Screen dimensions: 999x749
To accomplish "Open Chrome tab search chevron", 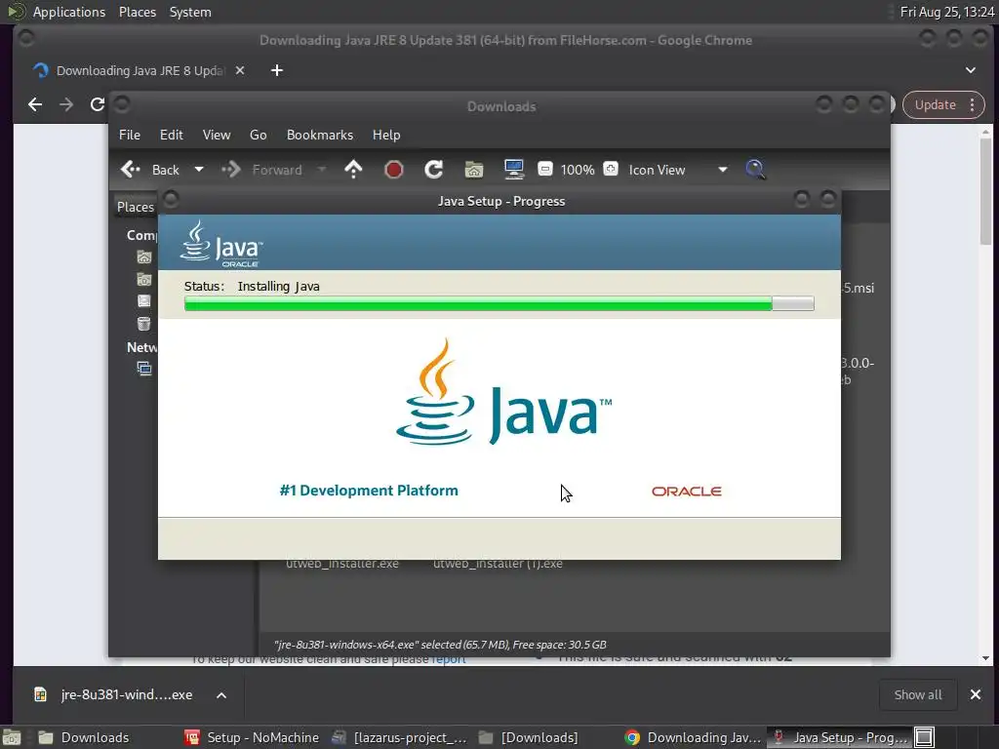I will pyautogui.click(x=971, y=70).
